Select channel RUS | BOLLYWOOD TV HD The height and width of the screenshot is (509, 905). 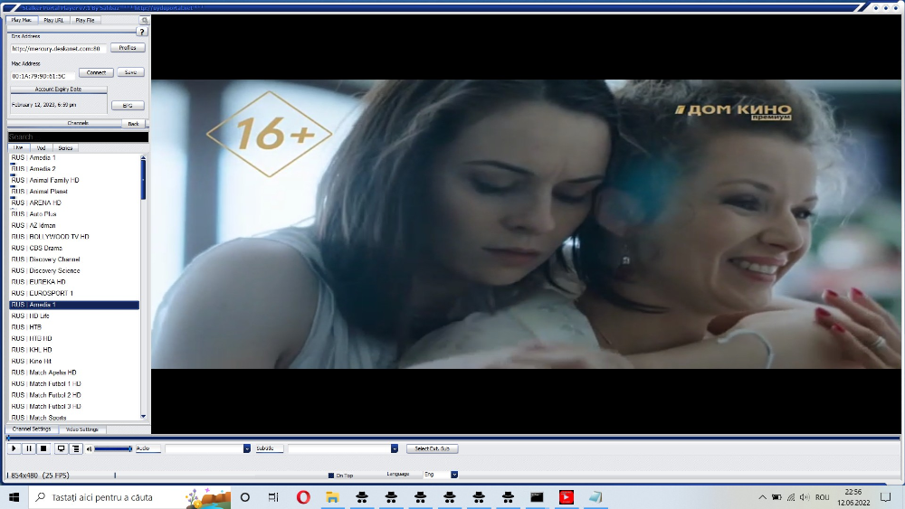tap(74, 237)
